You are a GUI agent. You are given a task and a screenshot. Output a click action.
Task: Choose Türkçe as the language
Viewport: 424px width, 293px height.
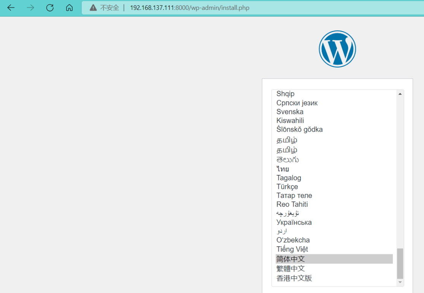point(334,187)
